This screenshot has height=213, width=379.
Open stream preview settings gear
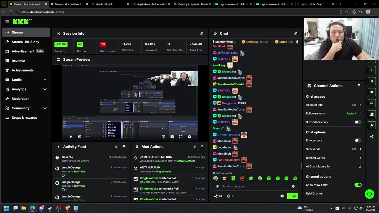[189, 137]
